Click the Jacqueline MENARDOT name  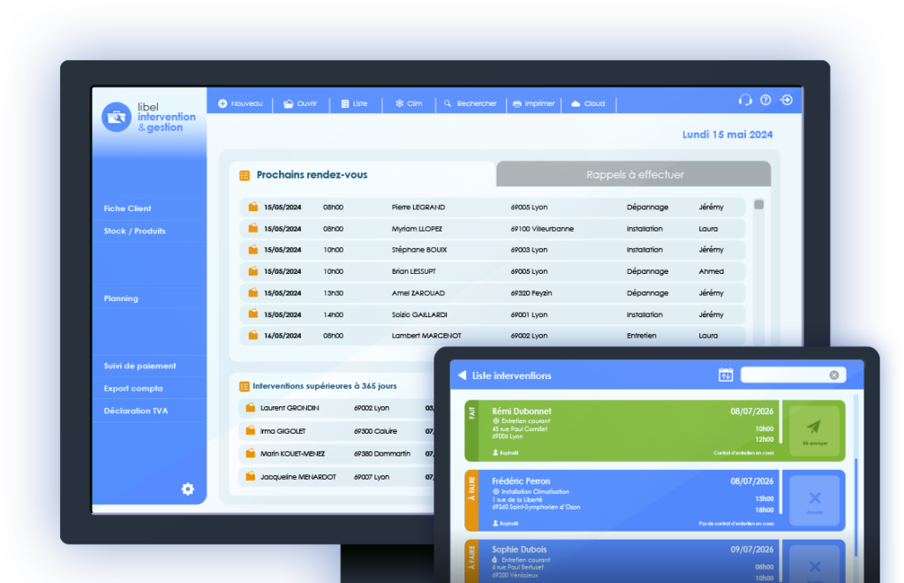298,477
